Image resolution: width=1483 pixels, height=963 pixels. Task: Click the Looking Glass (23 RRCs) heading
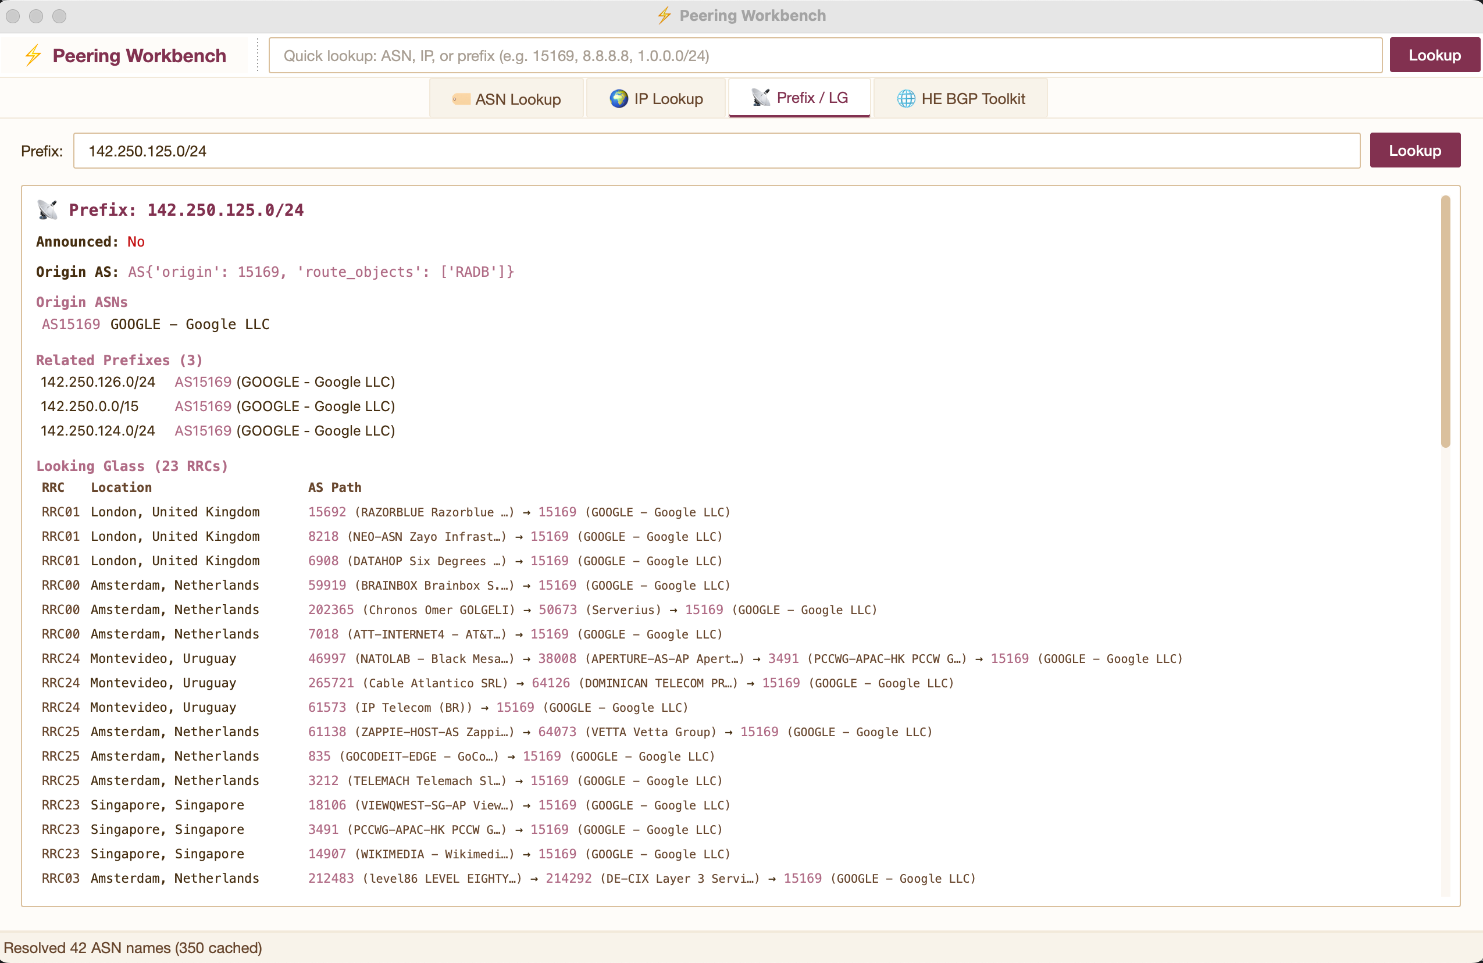pyautogui.click(x=132, y=466)
